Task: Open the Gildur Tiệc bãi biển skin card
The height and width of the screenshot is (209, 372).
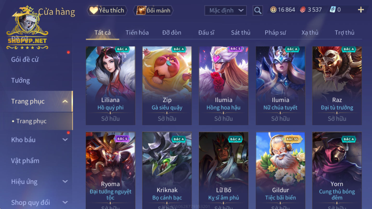Action: tap(280, 170)
